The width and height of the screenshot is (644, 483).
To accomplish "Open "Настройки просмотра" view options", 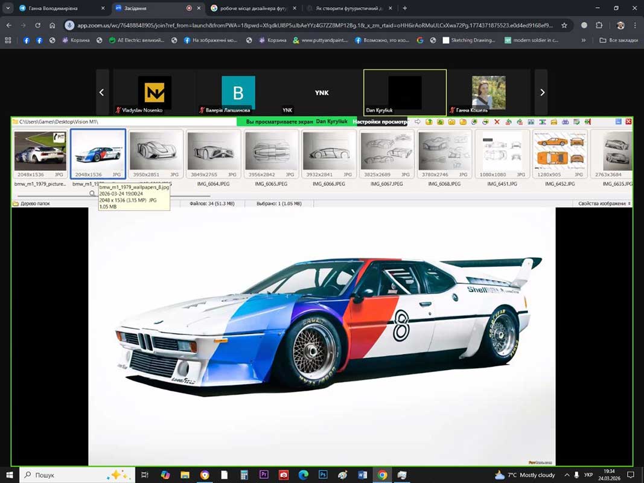I will [x=380, y=122].
